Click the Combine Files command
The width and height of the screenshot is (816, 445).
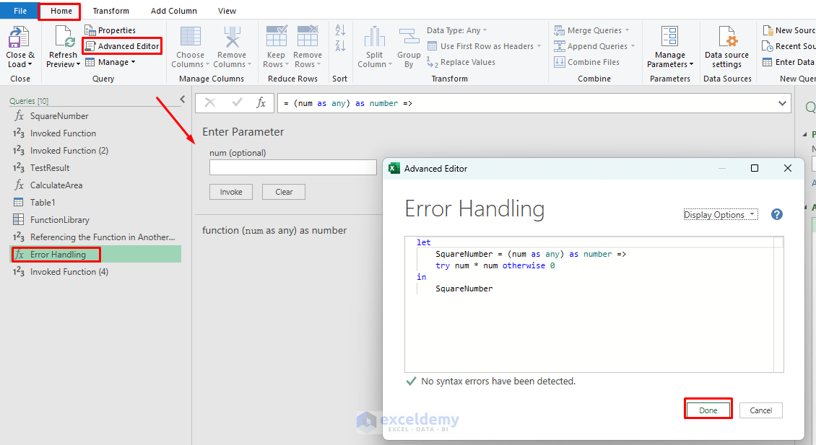587,62
